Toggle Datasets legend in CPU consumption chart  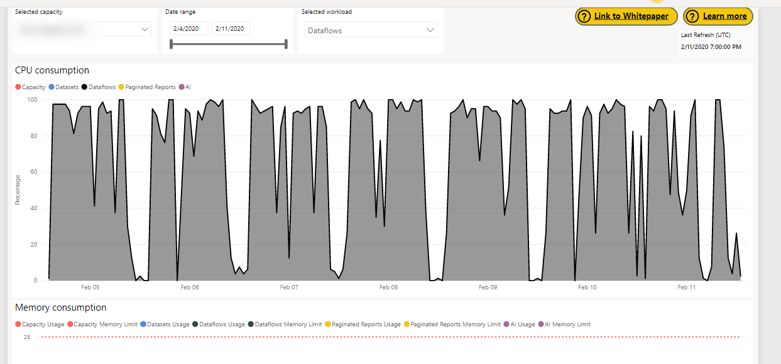(x=63, y=87)
